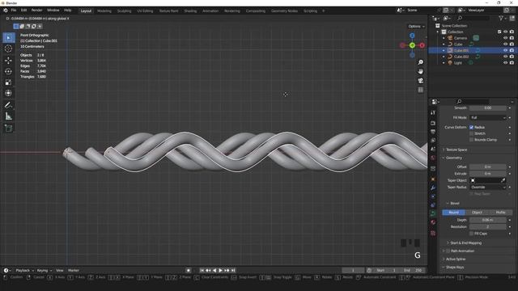The width and height of the screenshot is (518, 291).
Task: Open the Material properties tab icon
Action: [433, 222]
